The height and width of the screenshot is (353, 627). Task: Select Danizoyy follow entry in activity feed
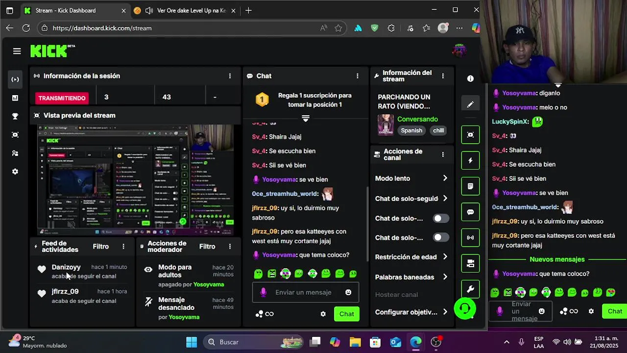pos(83,272)
